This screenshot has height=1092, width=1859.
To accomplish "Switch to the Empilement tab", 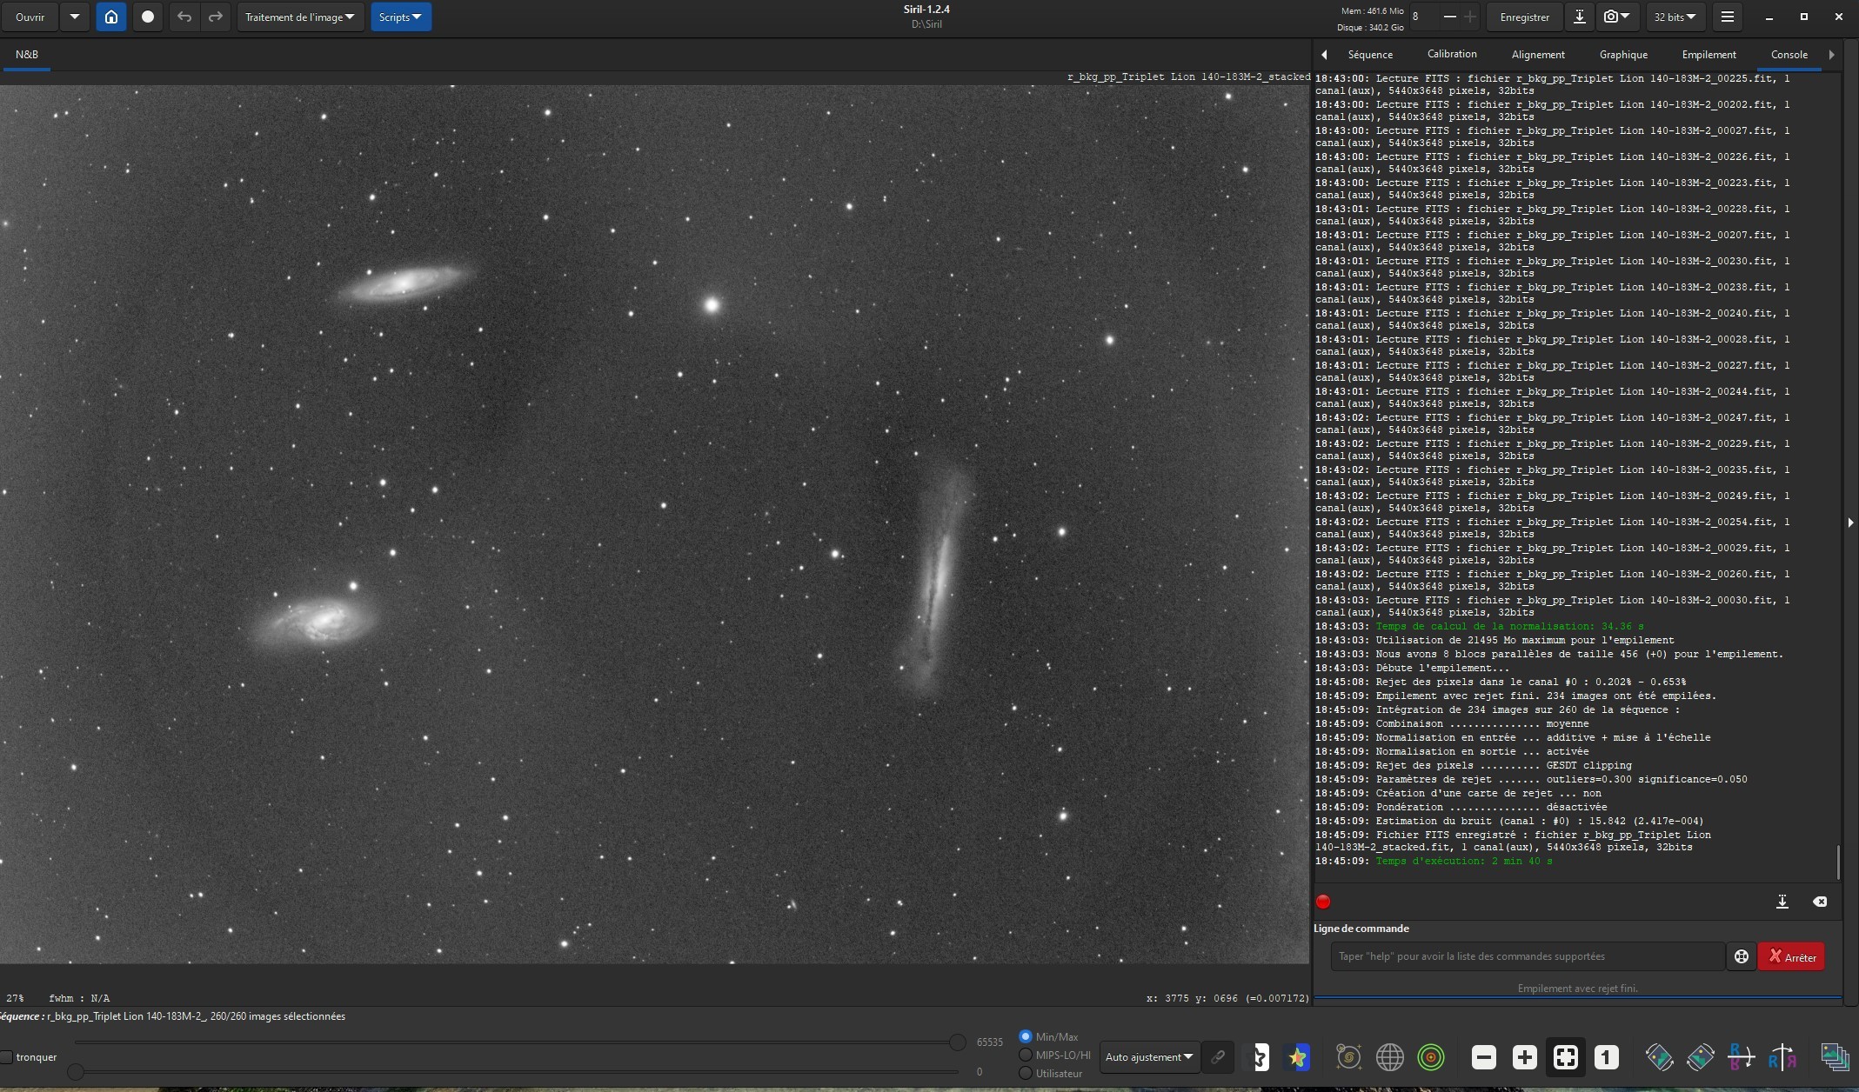I will point(1709,54).
